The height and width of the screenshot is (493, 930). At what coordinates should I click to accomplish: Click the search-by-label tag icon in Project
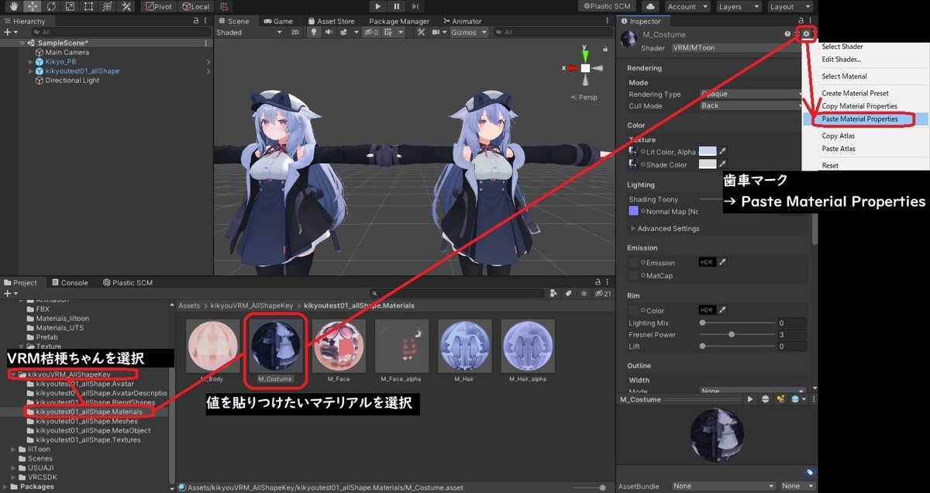click(568, 294)
